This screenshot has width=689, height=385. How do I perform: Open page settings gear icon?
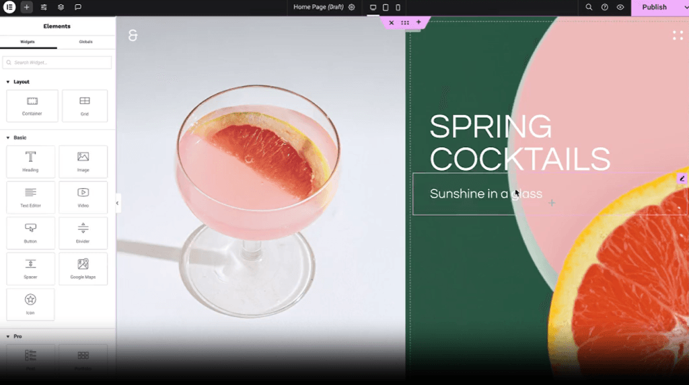point(351,7)
